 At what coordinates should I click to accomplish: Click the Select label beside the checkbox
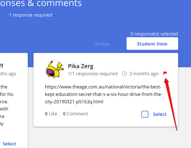[x=160, y=114]
